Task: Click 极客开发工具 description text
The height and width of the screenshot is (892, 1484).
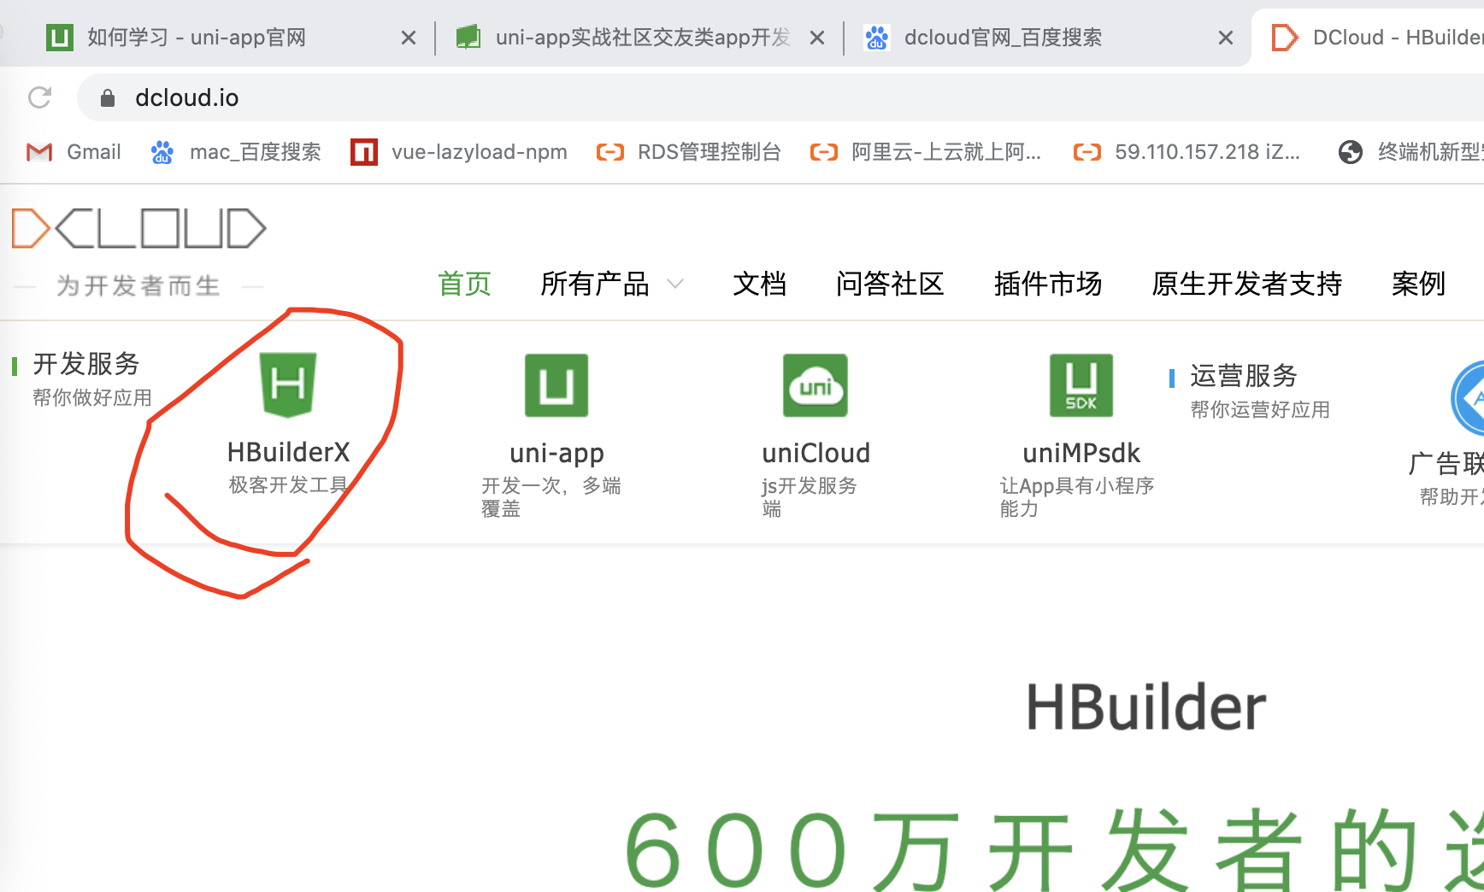Action: tap(288, 485)
